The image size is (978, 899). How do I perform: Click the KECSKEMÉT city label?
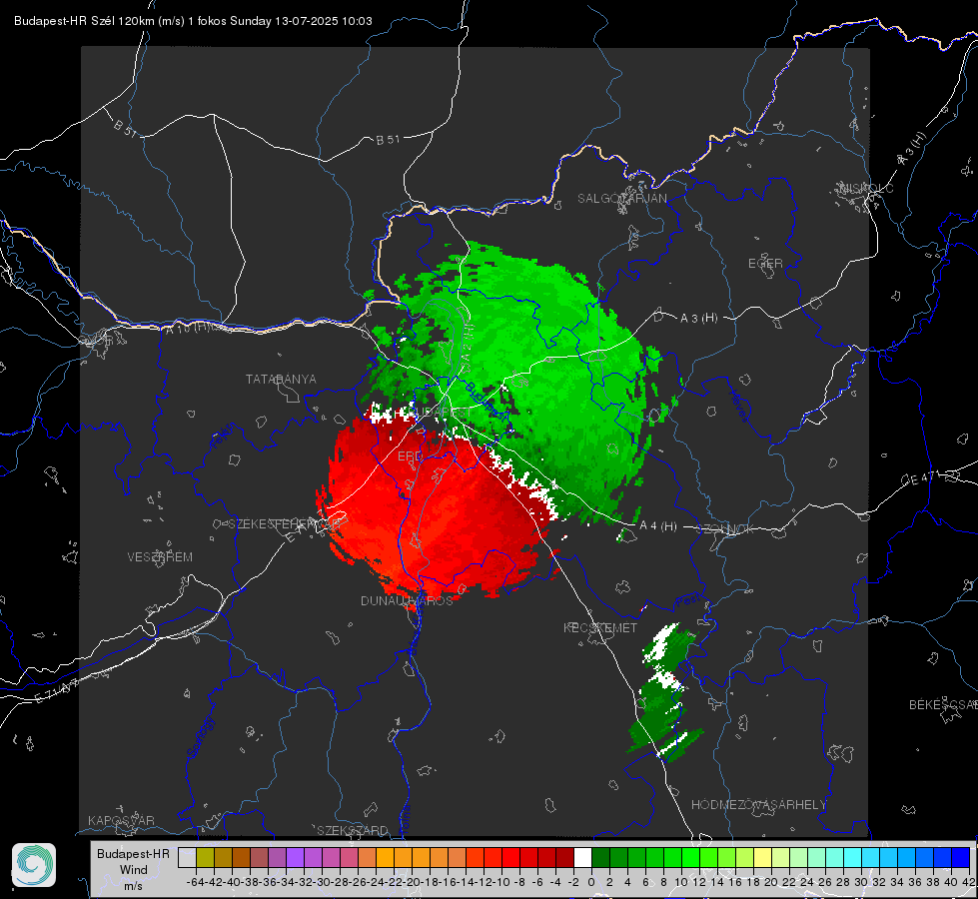tap(600, 627)
